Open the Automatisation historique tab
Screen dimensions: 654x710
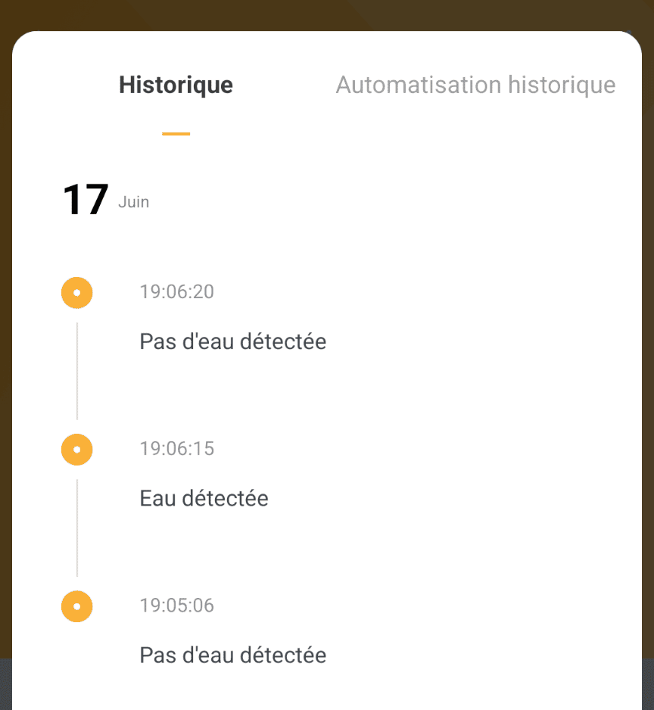pos(475,85)
